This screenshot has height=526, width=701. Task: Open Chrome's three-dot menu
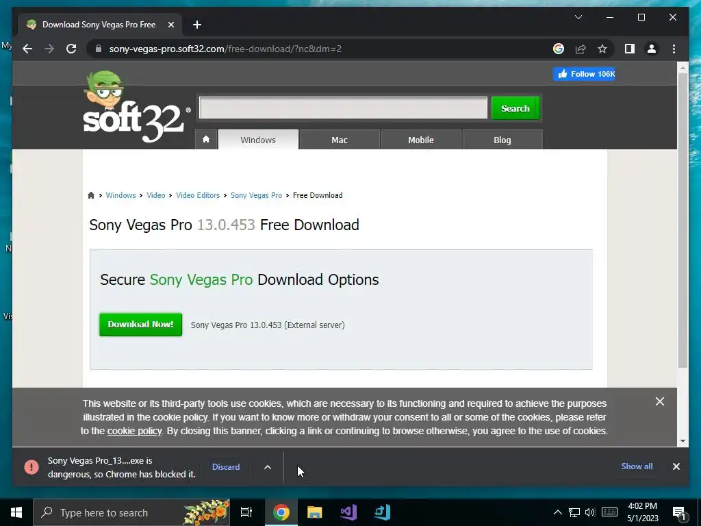point(674,49)
